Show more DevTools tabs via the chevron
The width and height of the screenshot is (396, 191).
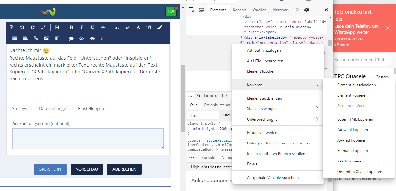click(297, 10)
